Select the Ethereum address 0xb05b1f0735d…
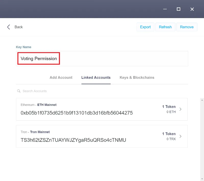The height and width of the screenshot is (181, 204). coord(77,113)
